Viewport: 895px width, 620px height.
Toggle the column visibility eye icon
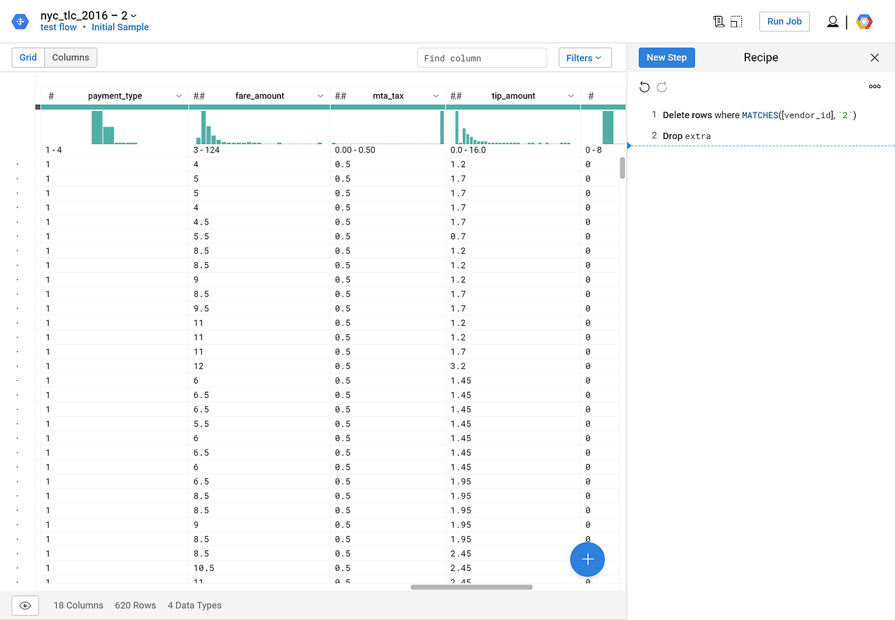(x=25, y=605)
